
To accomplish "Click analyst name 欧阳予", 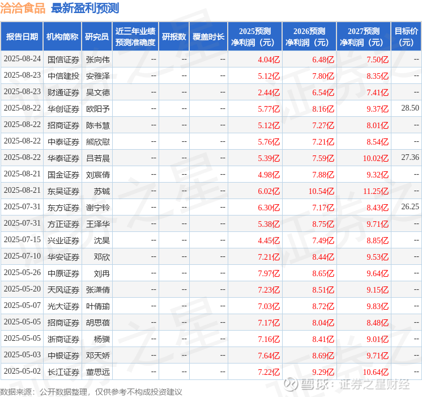I will 98,109.
